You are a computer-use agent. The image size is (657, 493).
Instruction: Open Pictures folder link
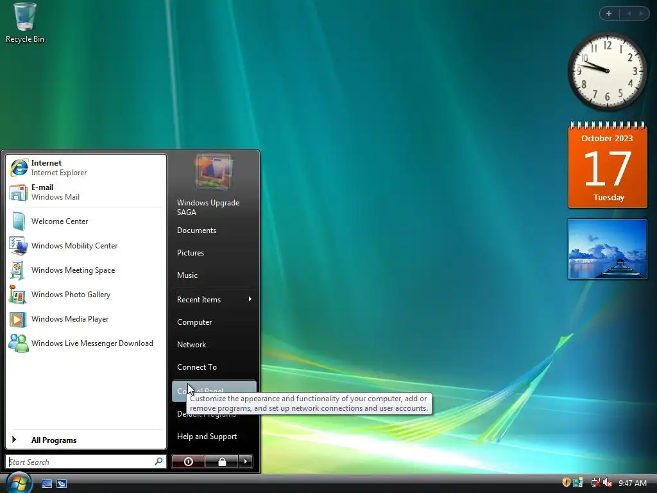click(x=214, y=253)
